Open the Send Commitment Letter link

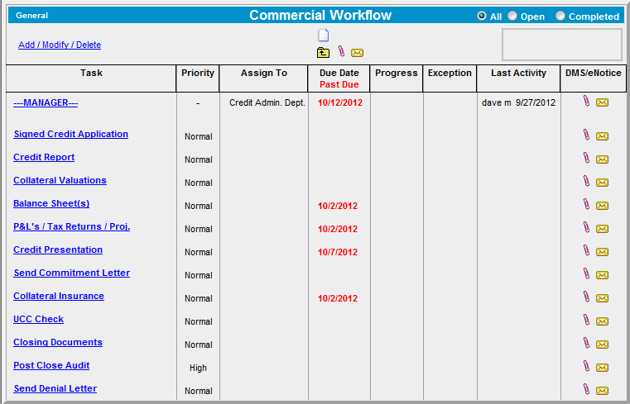tap(72, 273)
